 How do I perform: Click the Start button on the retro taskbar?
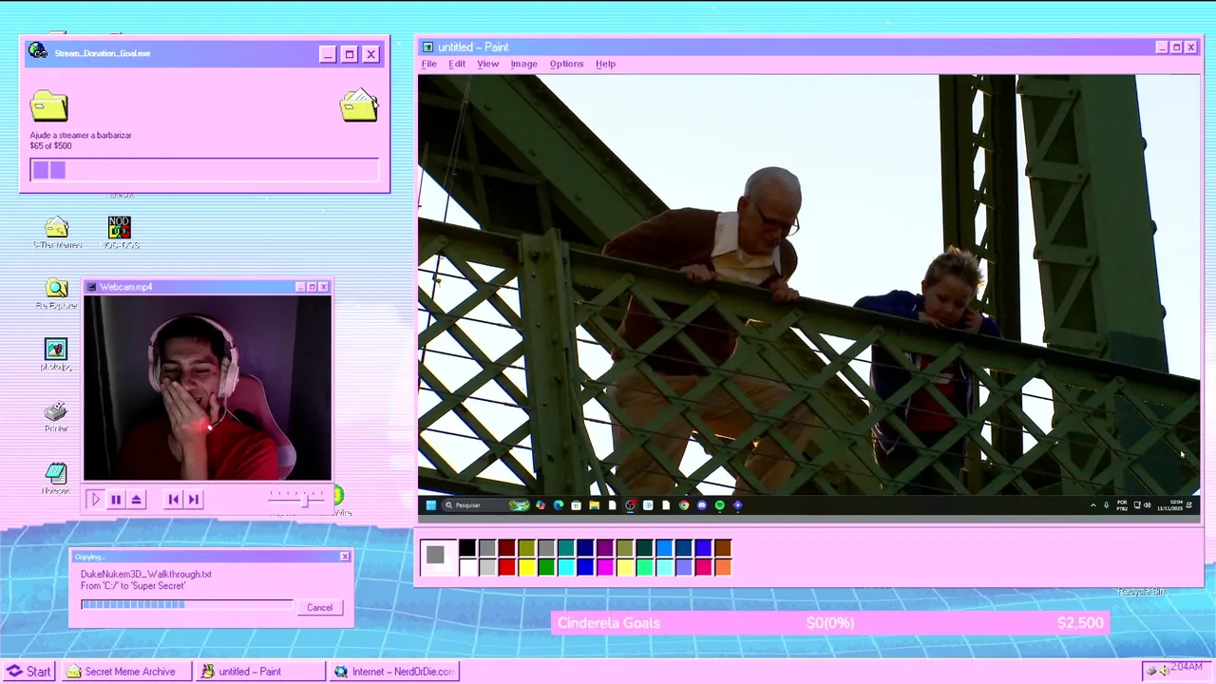28,672
